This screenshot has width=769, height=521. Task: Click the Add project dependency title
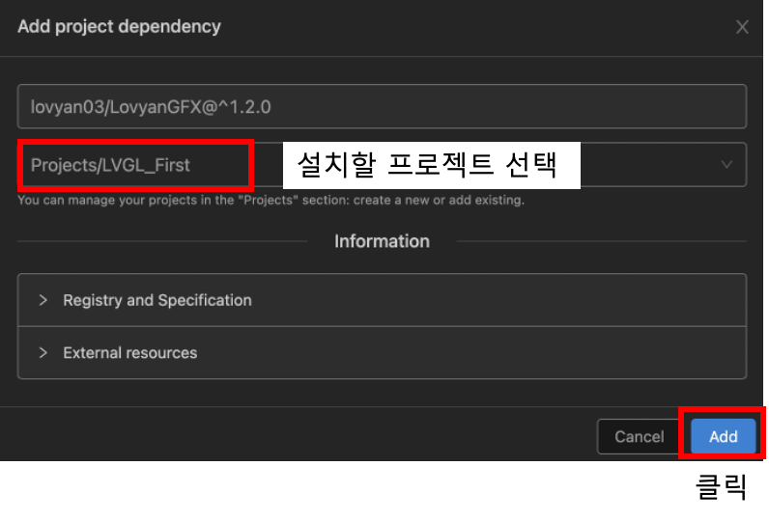click(x=119, y=26)
